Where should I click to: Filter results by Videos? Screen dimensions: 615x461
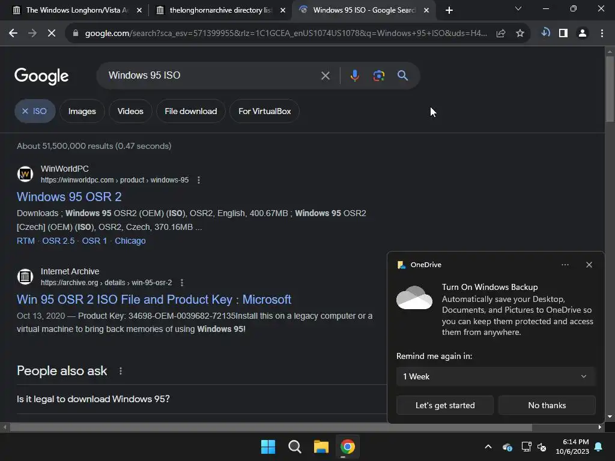tap(130, 111)
